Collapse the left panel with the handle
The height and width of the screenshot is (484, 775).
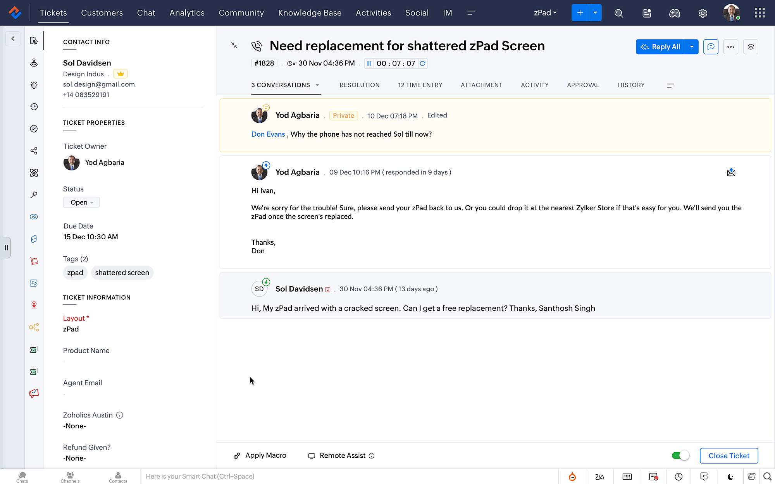point(6,247)
